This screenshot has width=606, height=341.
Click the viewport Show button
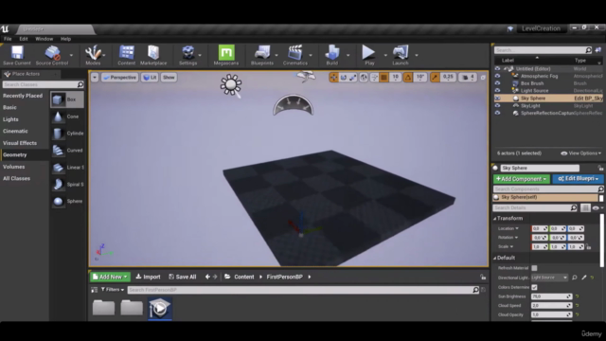coord(169,78)
